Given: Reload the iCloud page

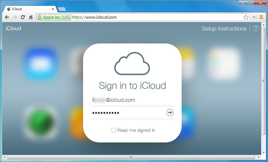Looking at the screenshot, I should [23, 17].
